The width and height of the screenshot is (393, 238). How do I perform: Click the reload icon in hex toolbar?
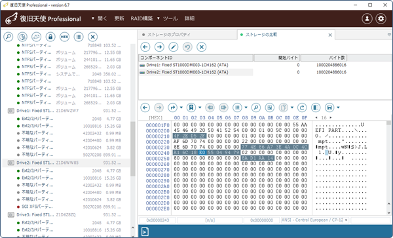(302, 108)
